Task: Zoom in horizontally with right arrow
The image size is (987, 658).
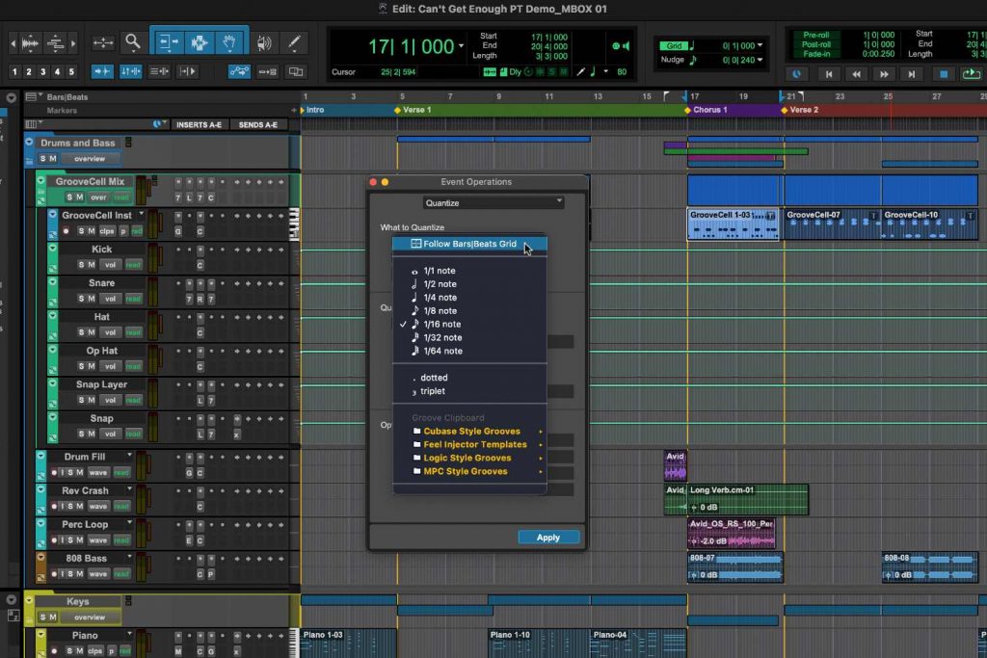Action: [73, 43]
